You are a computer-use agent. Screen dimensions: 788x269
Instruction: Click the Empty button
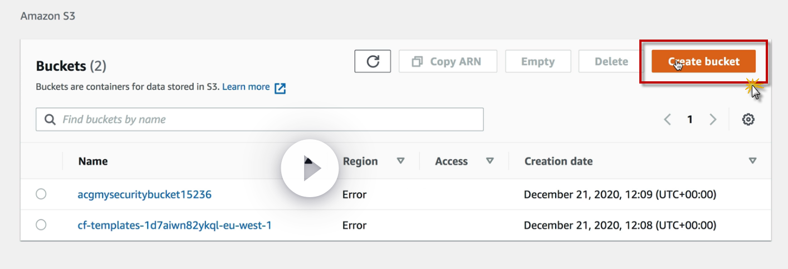(x=538, y=61)
